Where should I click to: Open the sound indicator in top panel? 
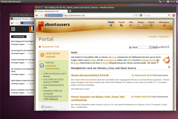point(164,2)
